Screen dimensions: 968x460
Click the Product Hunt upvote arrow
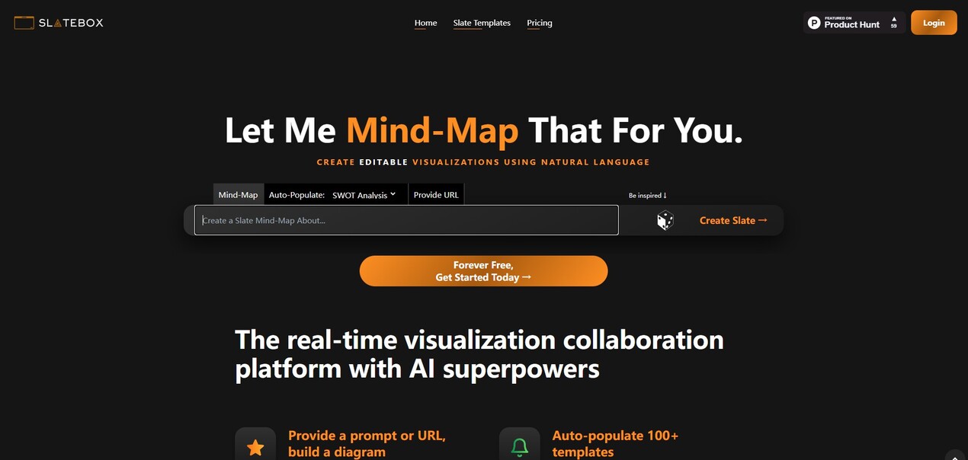click(x=894, y=19)
